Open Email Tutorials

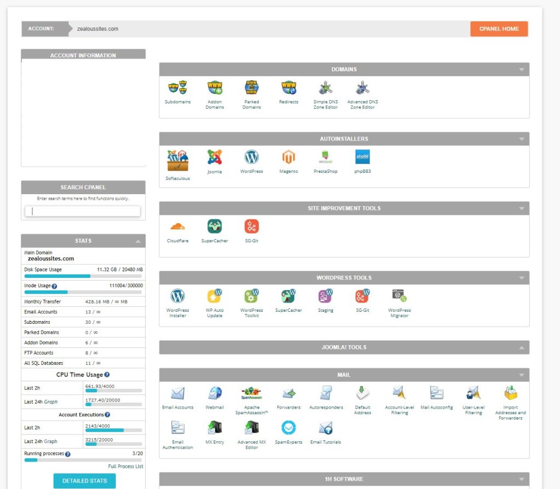[x=325, y=428]
